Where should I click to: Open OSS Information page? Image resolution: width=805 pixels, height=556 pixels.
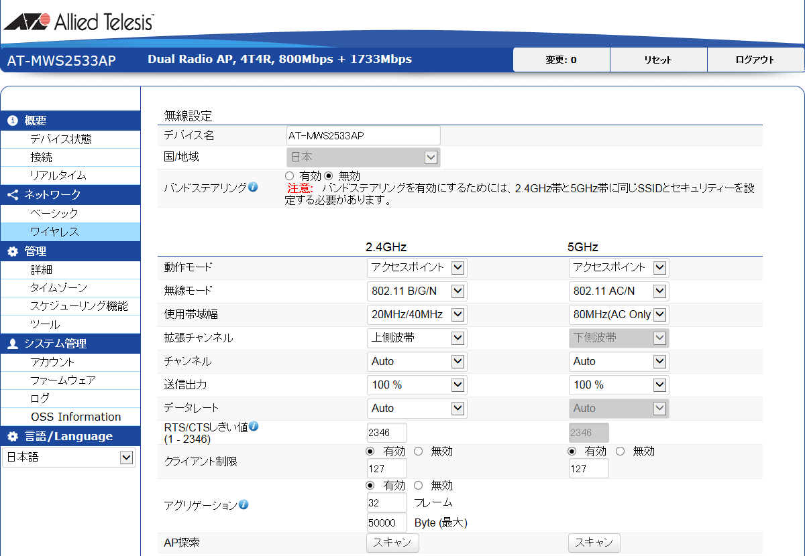(x=70, y=417)
